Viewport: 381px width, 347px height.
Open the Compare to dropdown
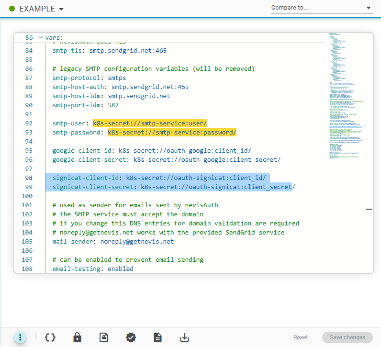(x=322, y=8)
